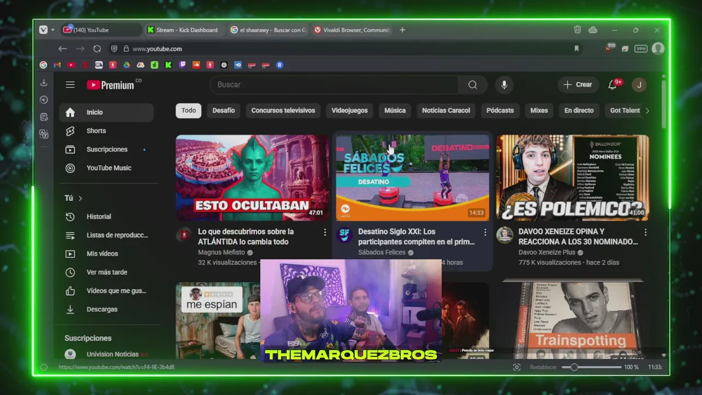
Task: Switch to the el shaarawy Google search tab
Action: tap(268, 30)
